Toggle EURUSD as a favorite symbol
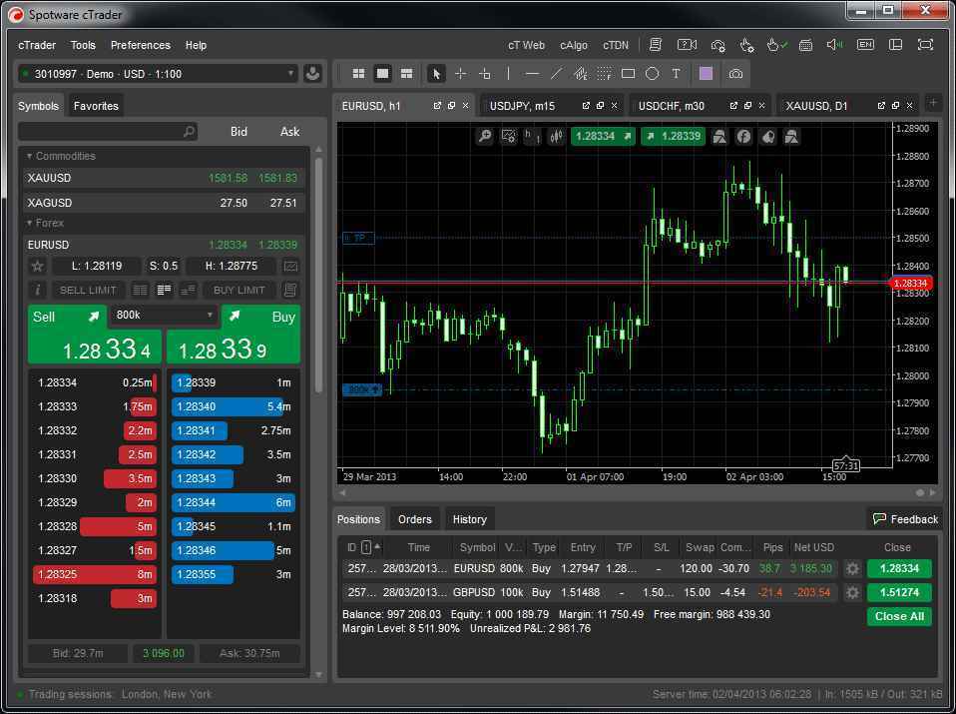Viewport: 956px width, 714px height. pyautogui.click(x=37, y=266)
